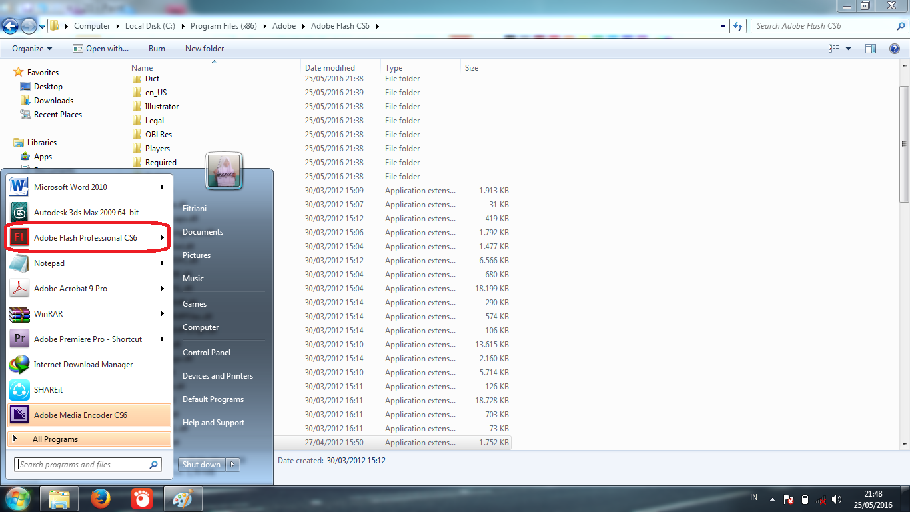Screen dimensions: 910x512
Task: Open the Shut down options arrow
Action: click(x=232, y=465)
